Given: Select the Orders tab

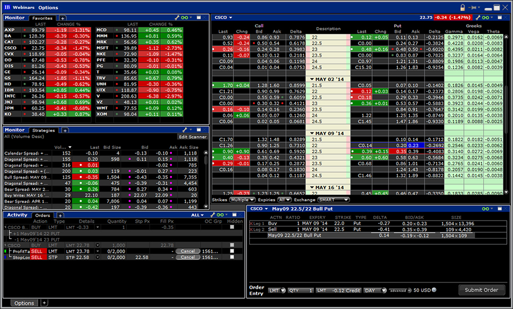Looking at the screenshot, I should pos(42,215).
